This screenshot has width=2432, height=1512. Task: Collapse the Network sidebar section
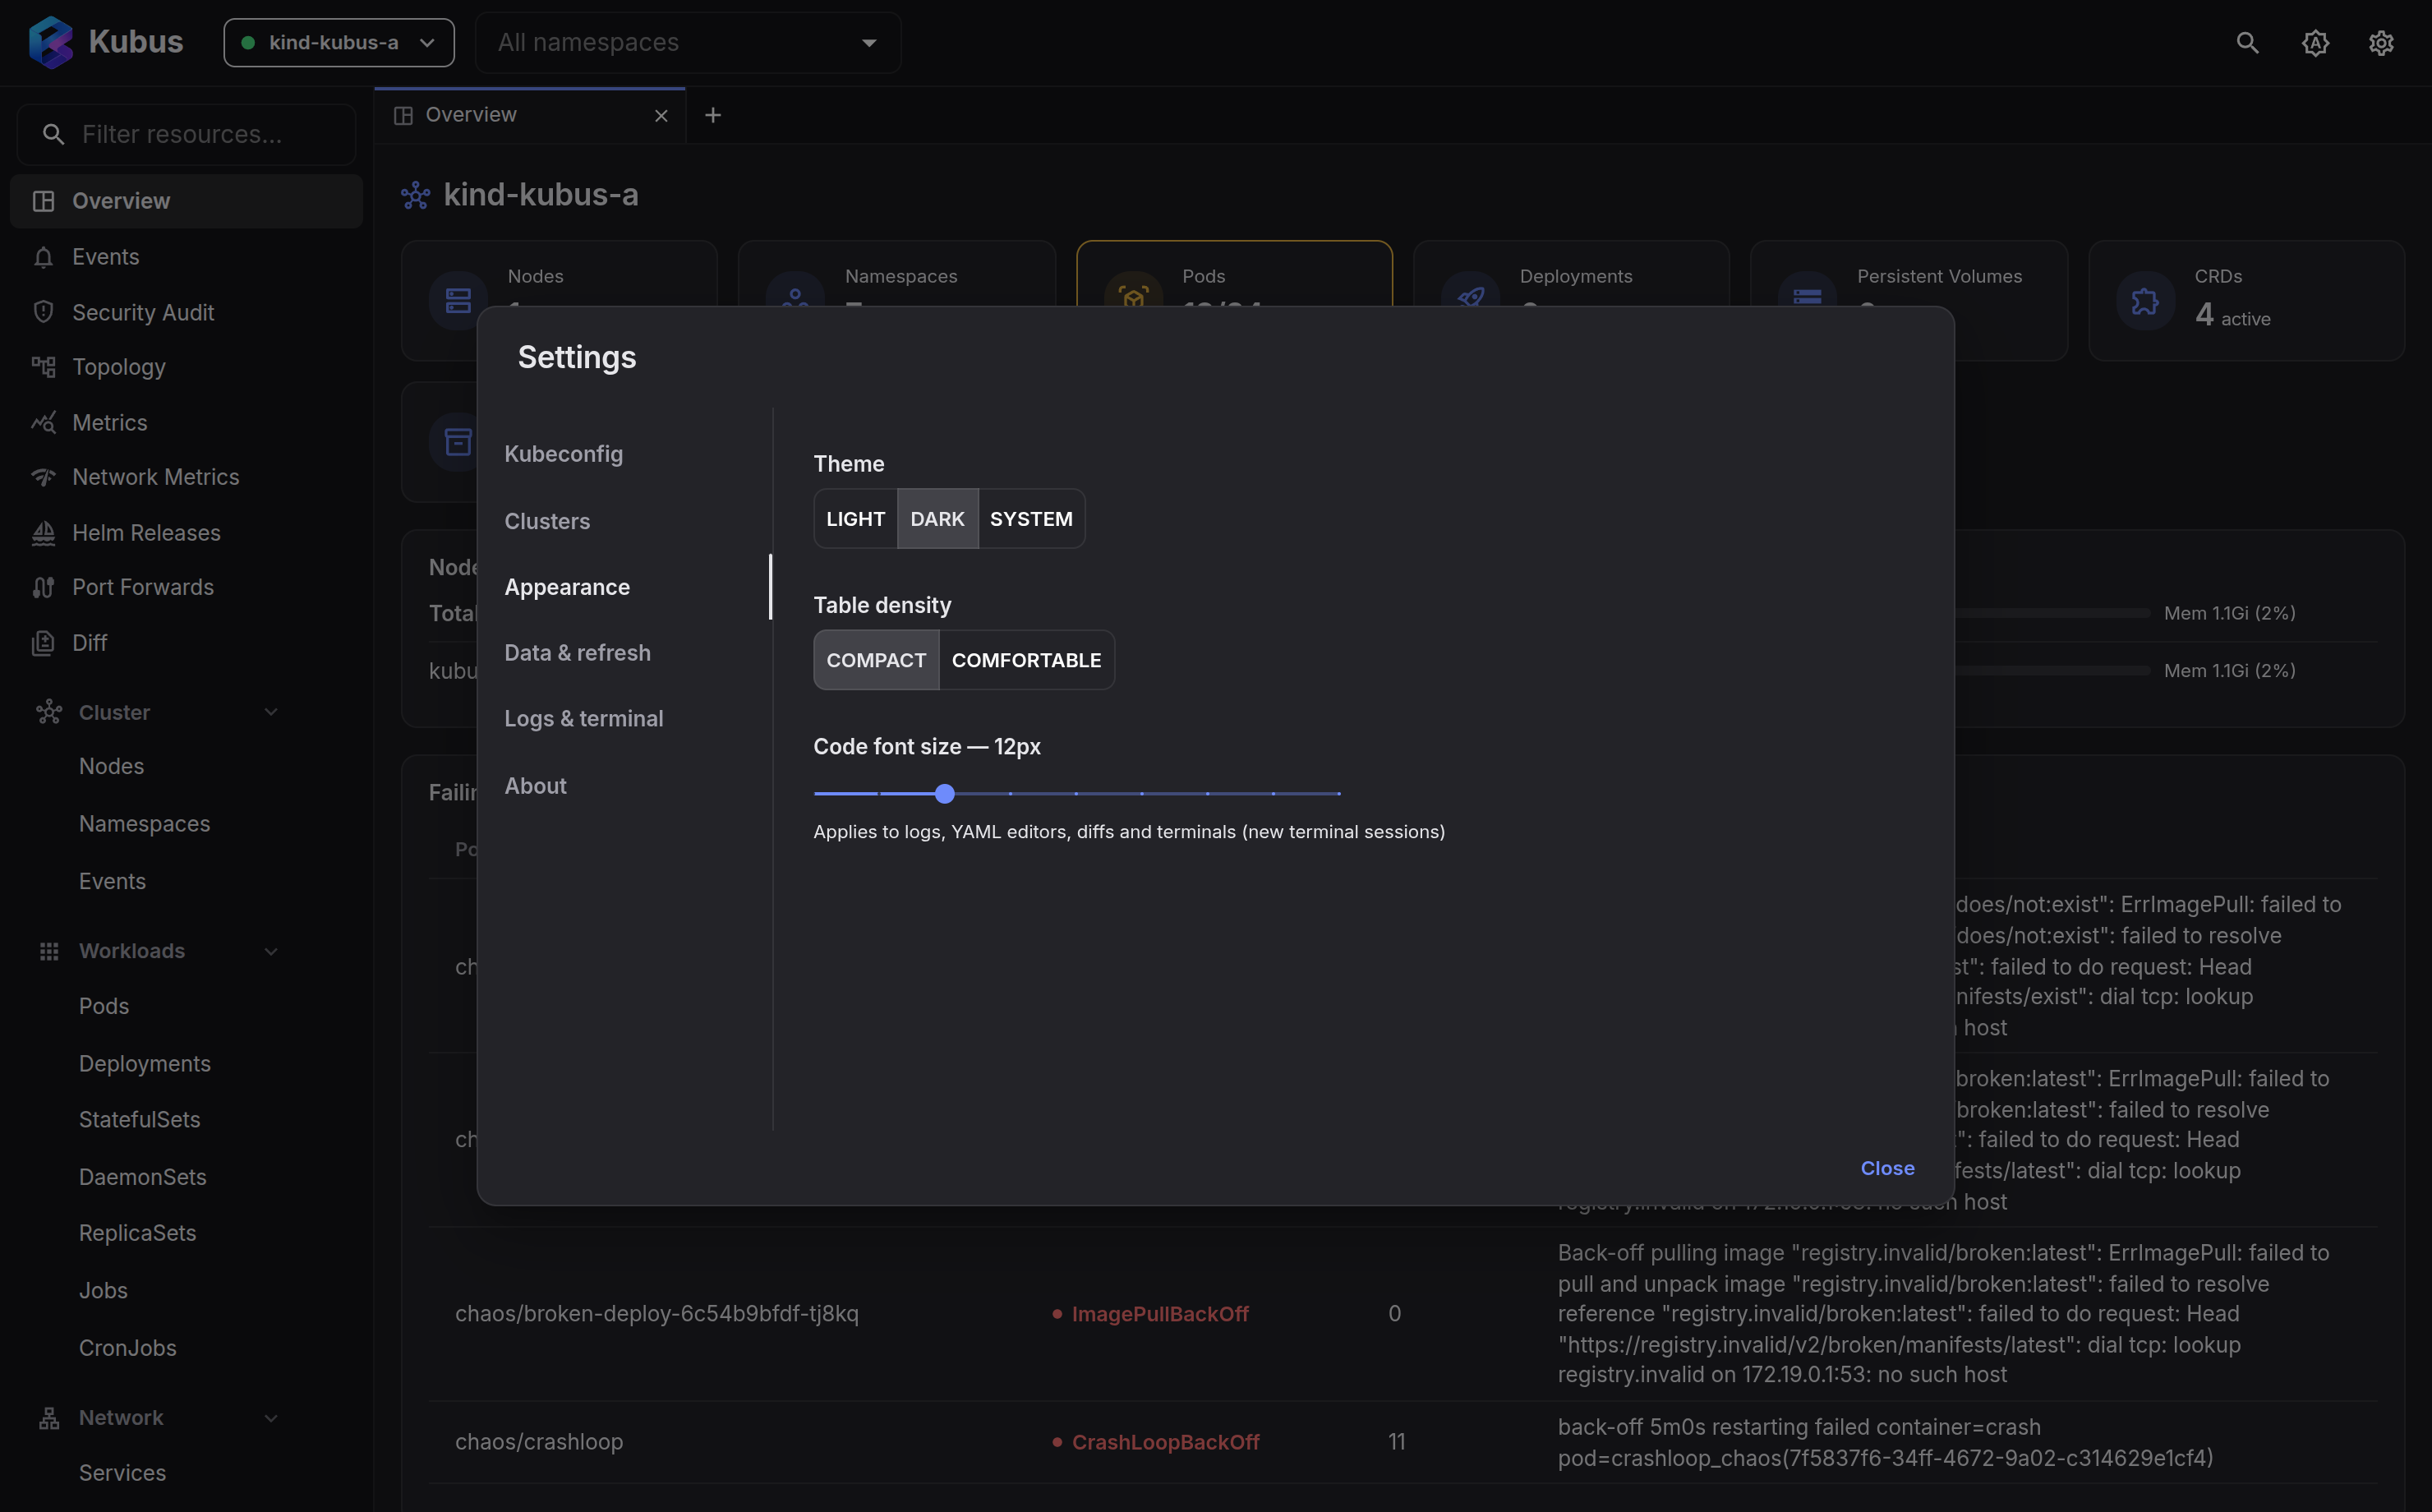point(271,1417)
